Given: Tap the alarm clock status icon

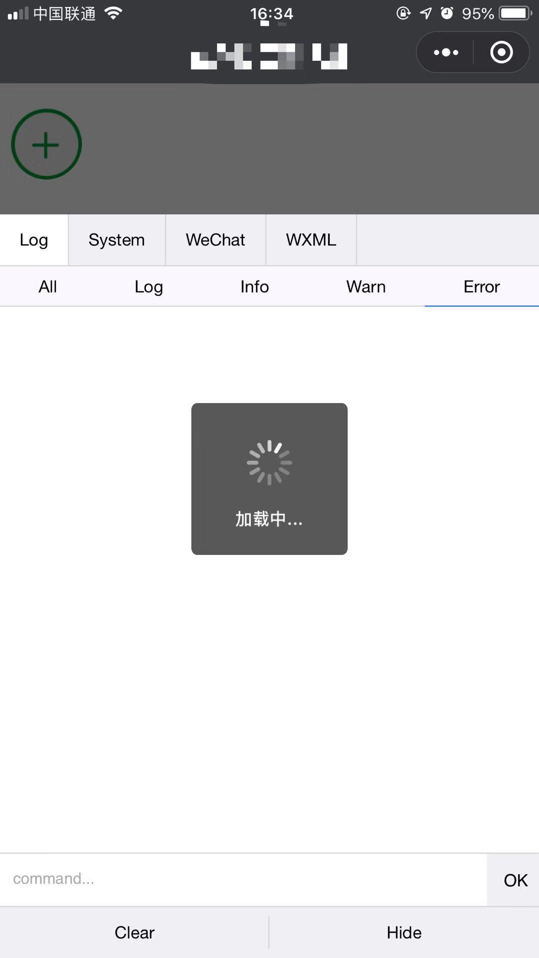Looking at the screenshot, I should click(x=447, y=13).
